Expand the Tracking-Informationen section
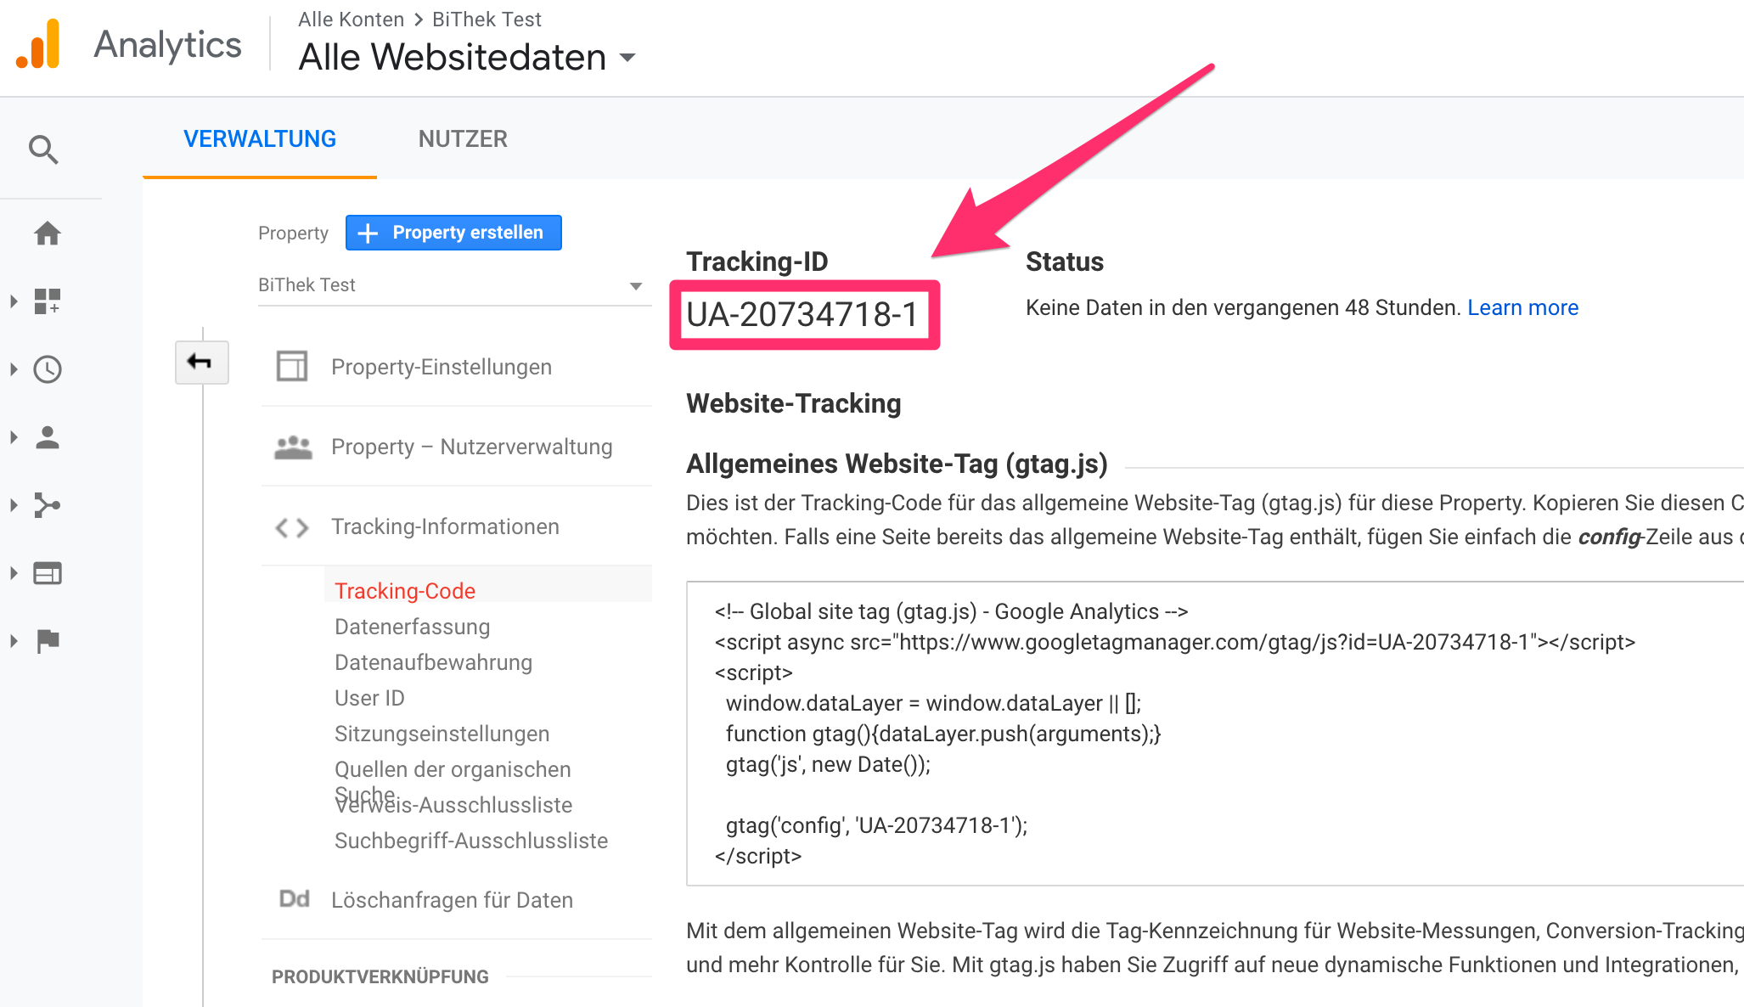This screenshot has height=1007, width=1744. (x=445, y=526)
